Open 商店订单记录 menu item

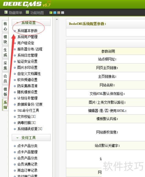pos(27,170)
